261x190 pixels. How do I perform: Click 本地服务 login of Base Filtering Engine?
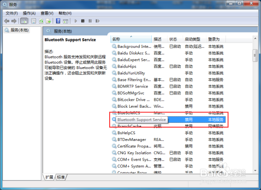216,79
